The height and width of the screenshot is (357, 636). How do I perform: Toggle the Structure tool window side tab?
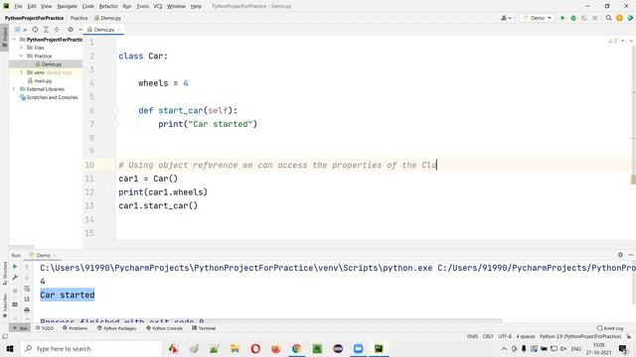4,273
